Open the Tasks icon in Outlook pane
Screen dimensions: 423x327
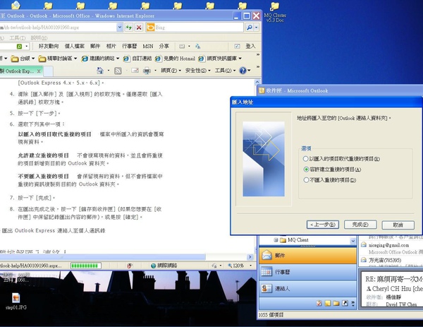(319, 303)
